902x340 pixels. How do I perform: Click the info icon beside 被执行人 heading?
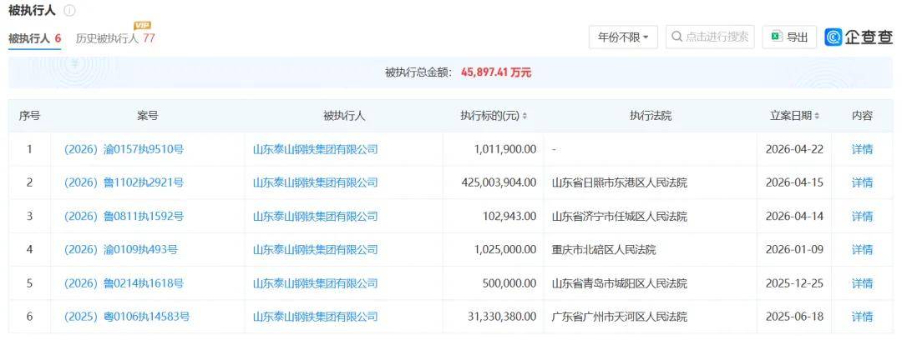pos(69,11)
